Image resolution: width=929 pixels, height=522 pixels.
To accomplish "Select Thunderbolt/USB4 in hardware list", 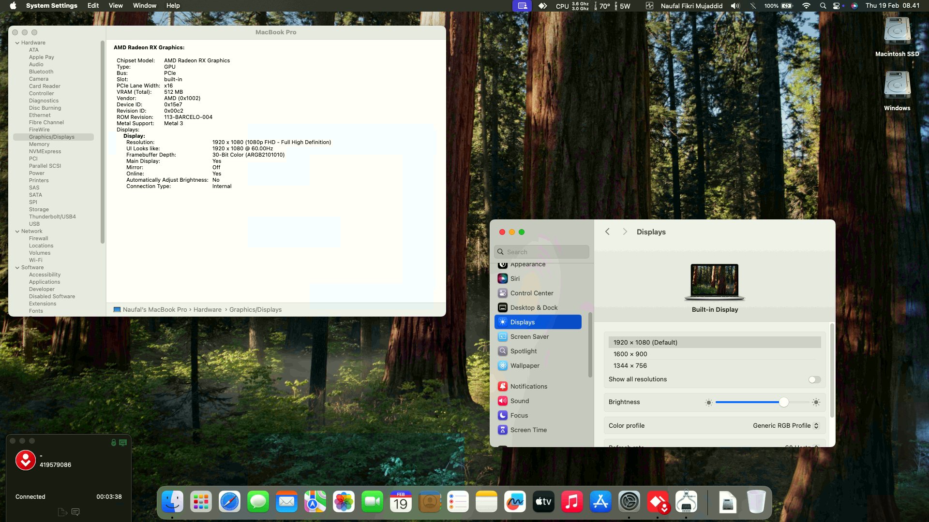I will pos(52,217).
